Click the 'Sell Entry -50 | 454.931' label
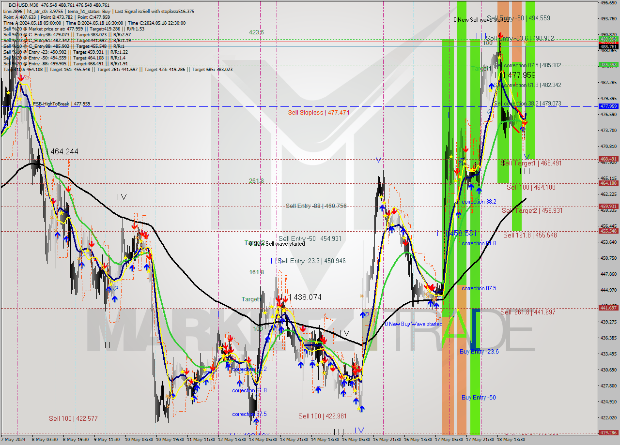 [310, 238]
